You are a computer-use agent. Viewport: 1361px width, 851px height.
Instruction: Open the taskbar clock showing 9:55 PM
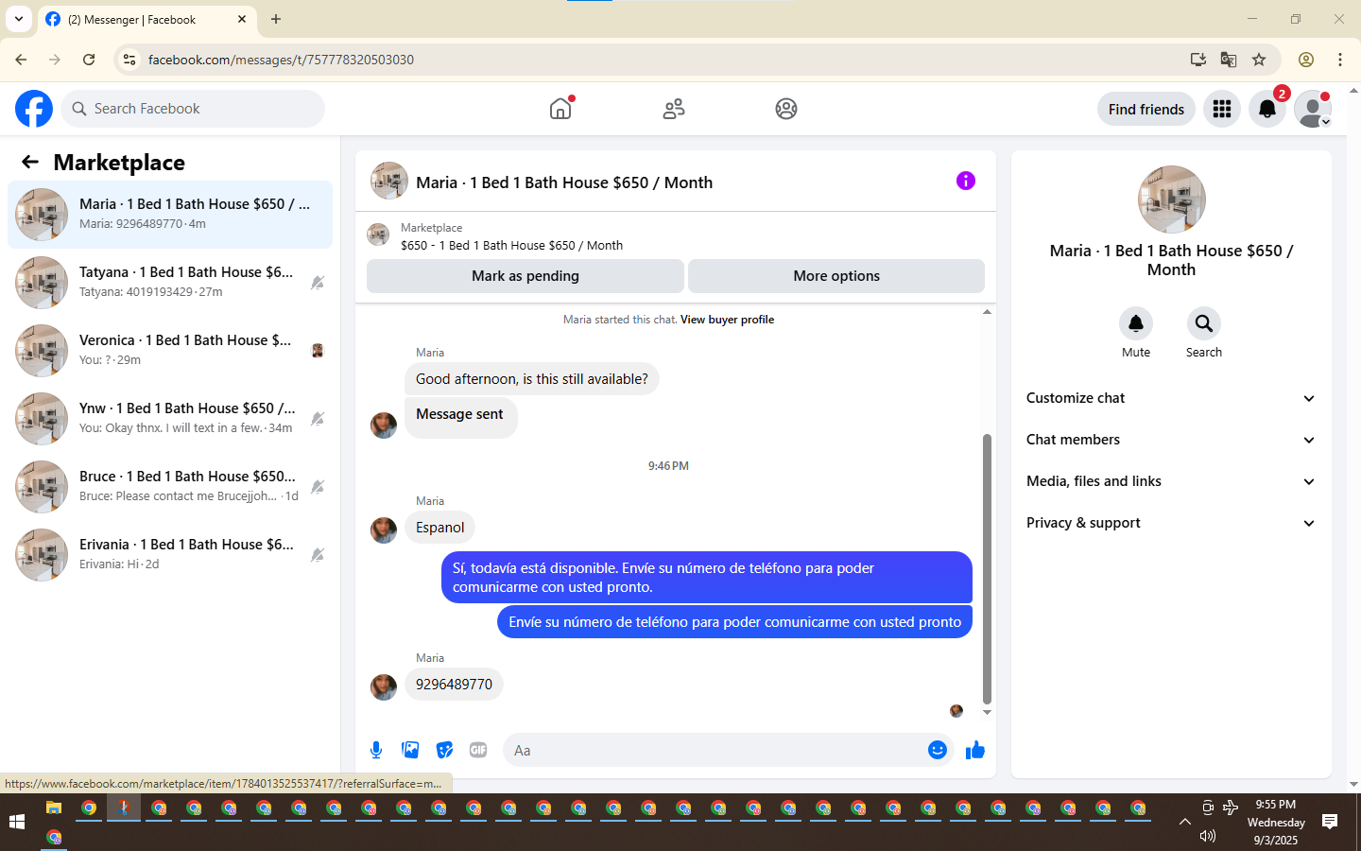[1276, 822]
